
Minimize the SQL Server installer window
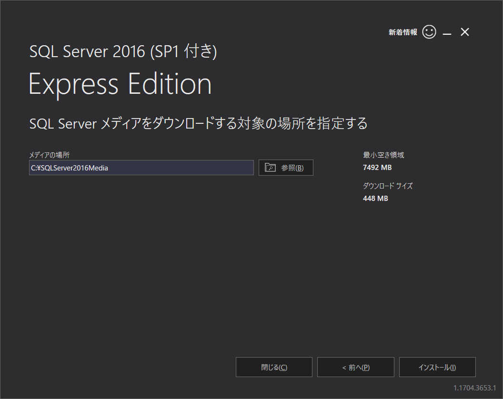[x=447, y=33]
